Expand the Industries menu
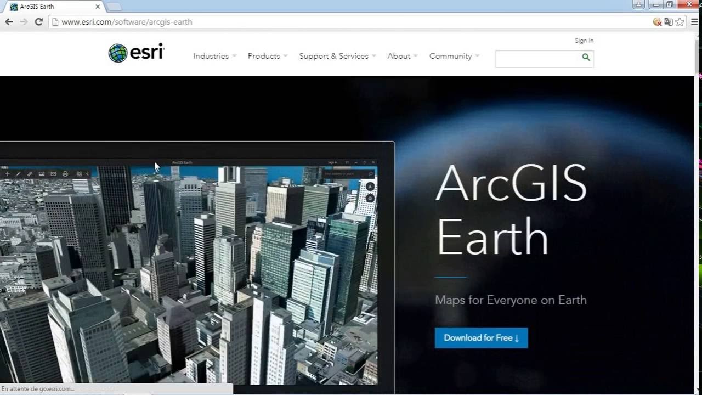This screenshot has height=395, width=702. click(215, 56)
